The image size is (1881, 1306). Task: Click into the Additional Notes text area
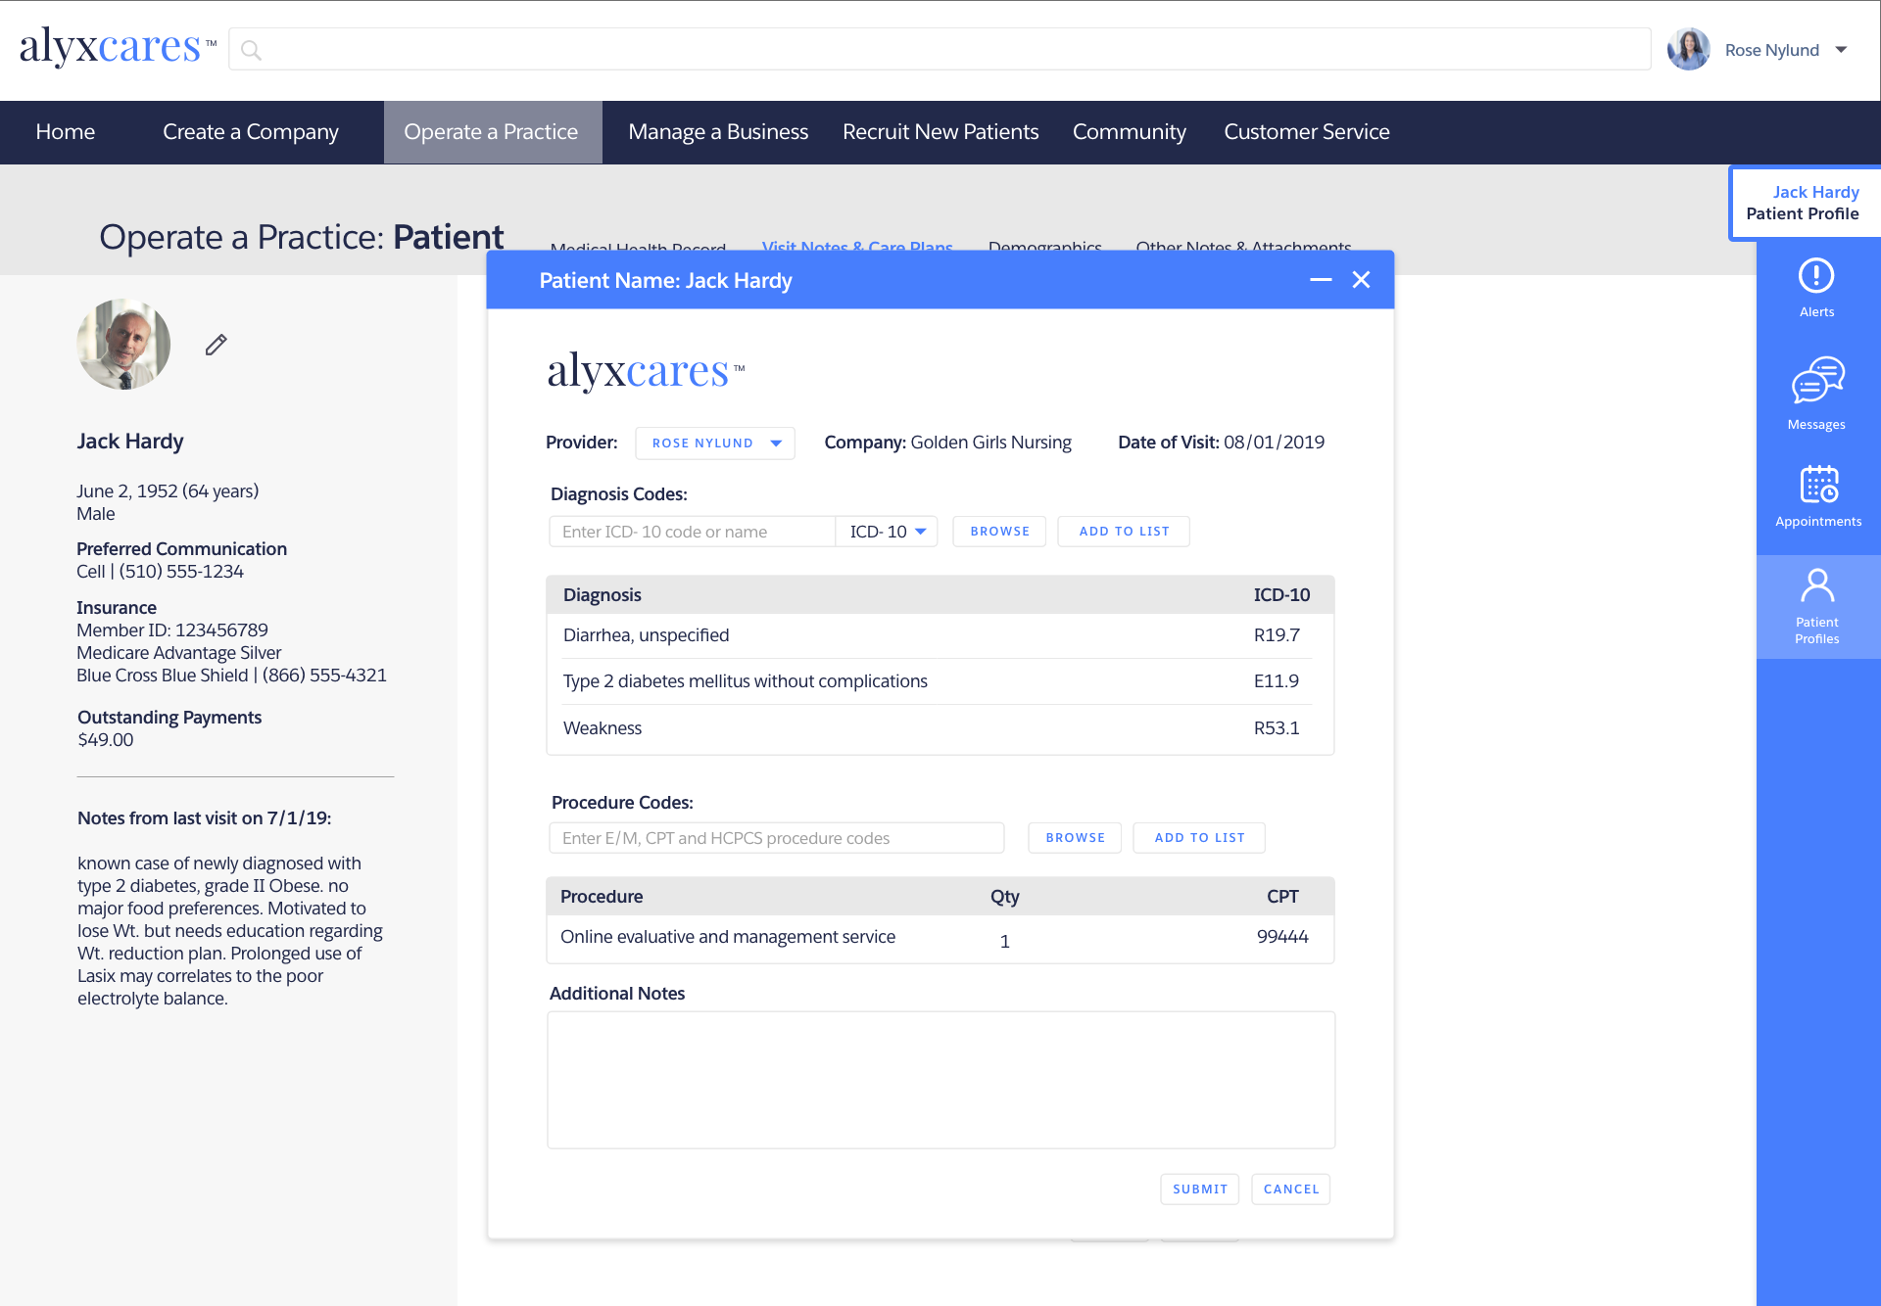(x=940, y=1080)
